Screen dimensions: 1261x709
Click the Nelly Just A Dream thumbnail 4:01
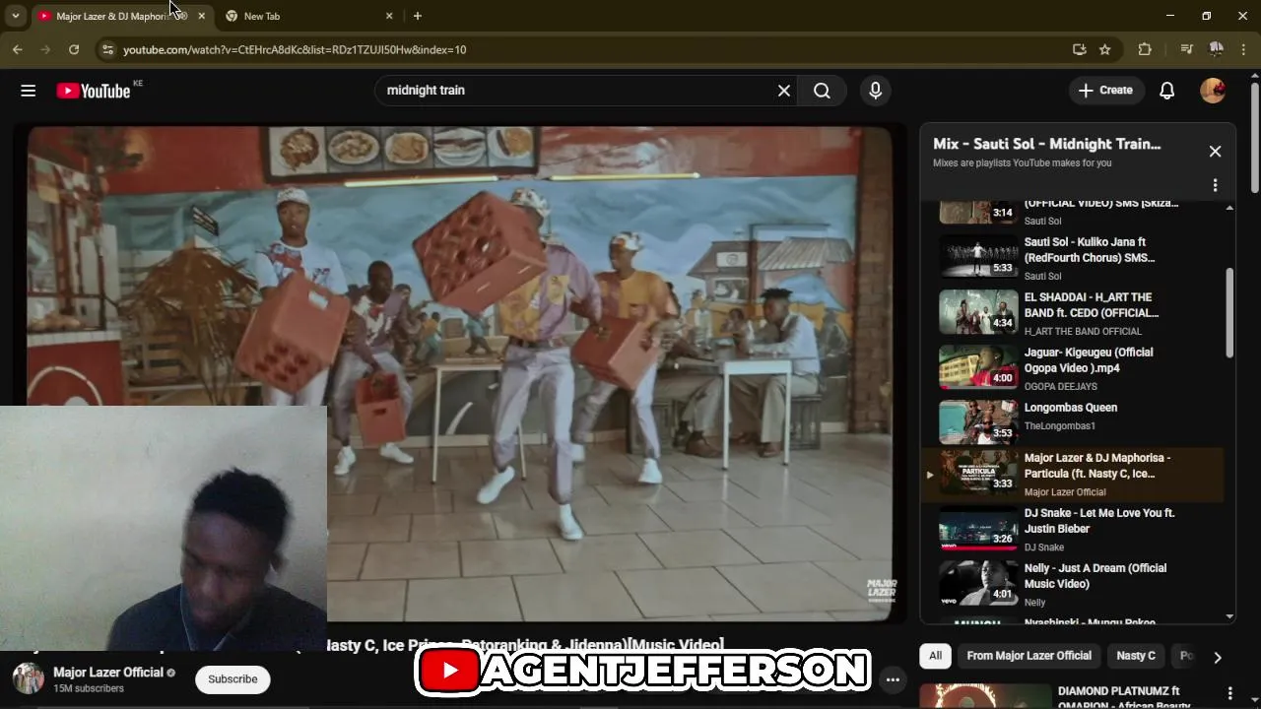tap(978, 583)
